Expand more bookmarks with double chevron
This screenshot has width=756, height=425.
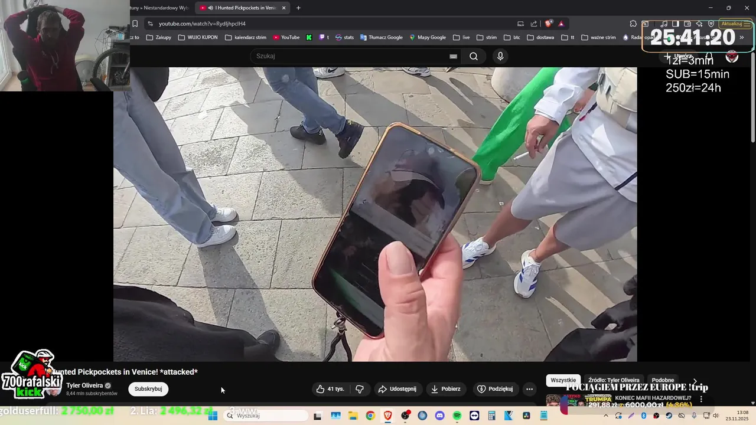pyautogui.click(x=742, y=37)
